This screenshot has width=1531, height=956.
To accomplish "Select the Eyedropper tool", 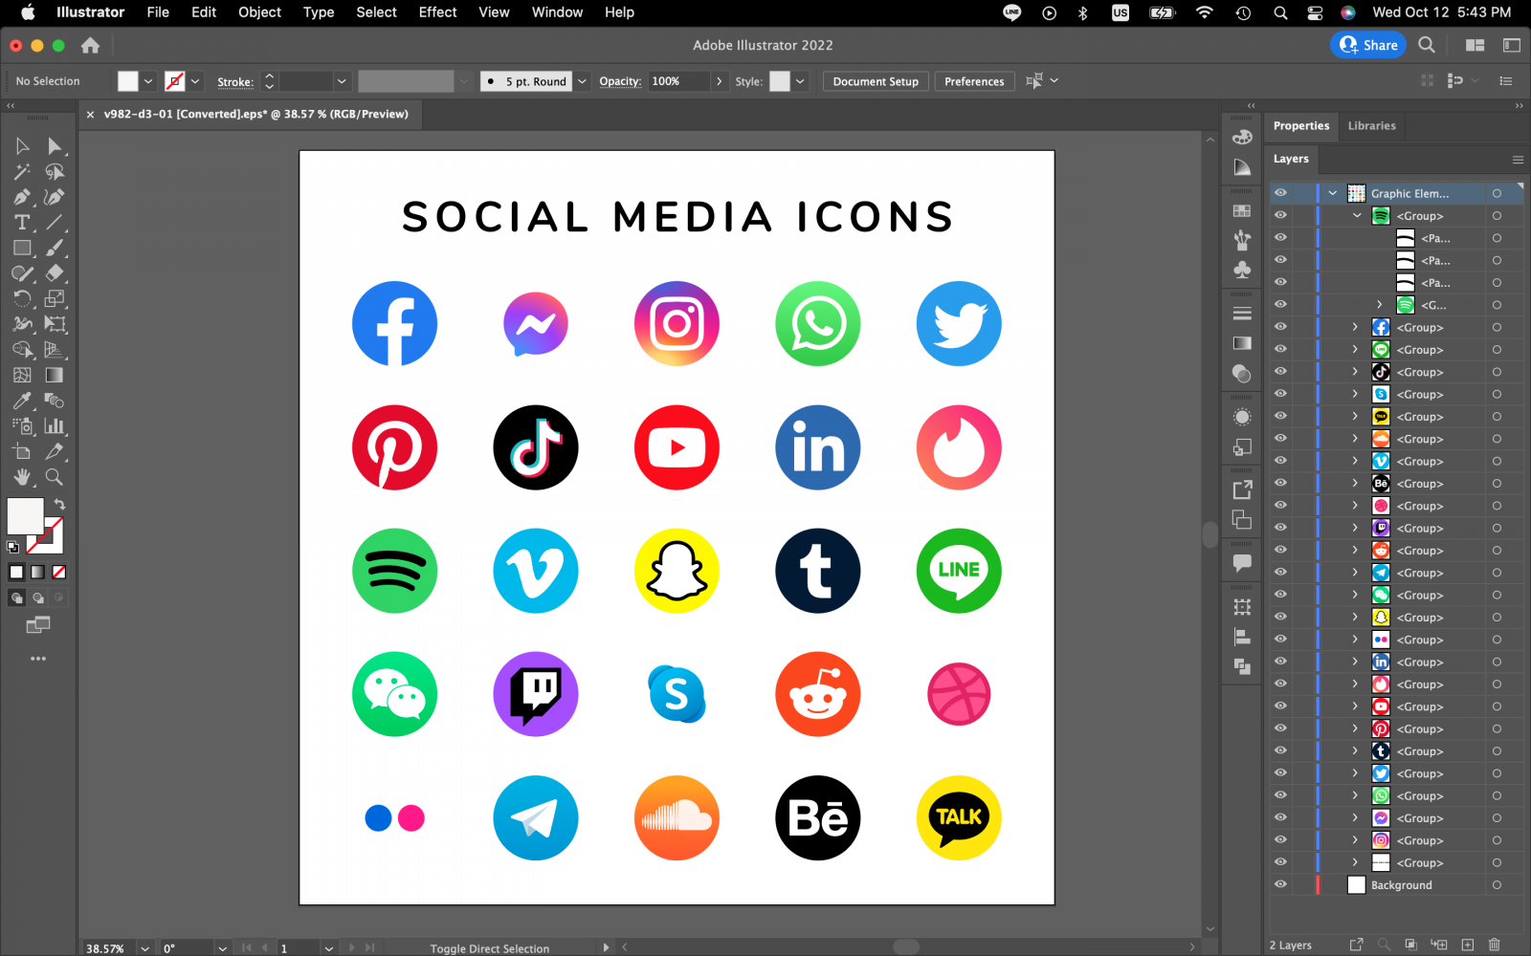I will point(22,401).
